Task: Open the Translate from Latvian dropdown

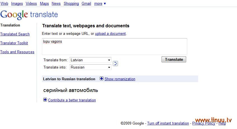Action: click(x=90, y=60)
